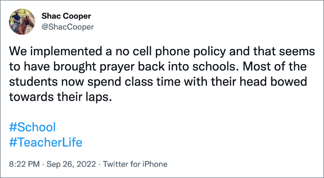Click the tweet line starting "We implemented"
The image size is (324, 178).
tap(162, 51)
